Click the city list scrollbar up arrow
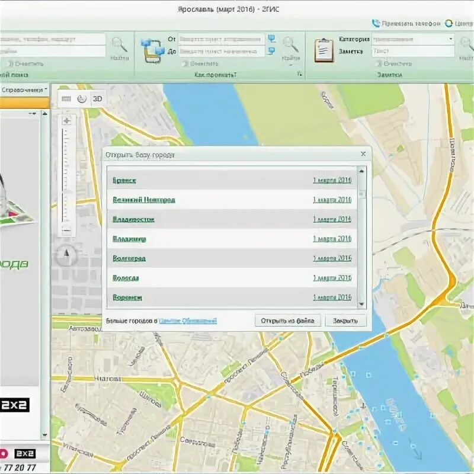474x474 pixels. pos(361,171)
